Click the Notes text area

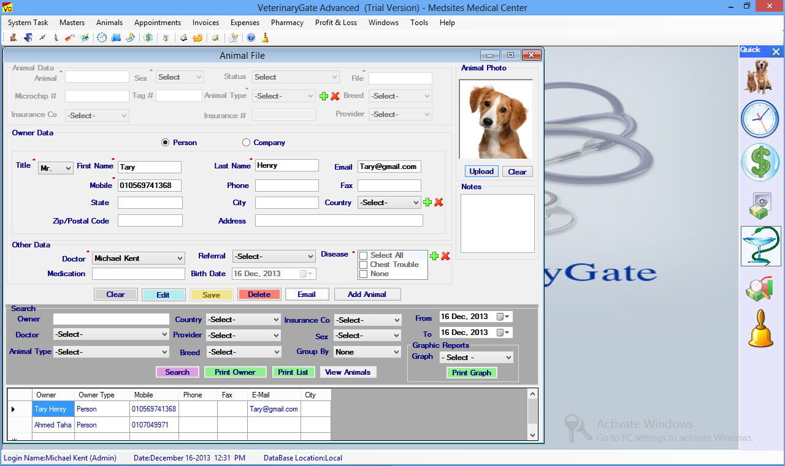(x=497, y=224)
